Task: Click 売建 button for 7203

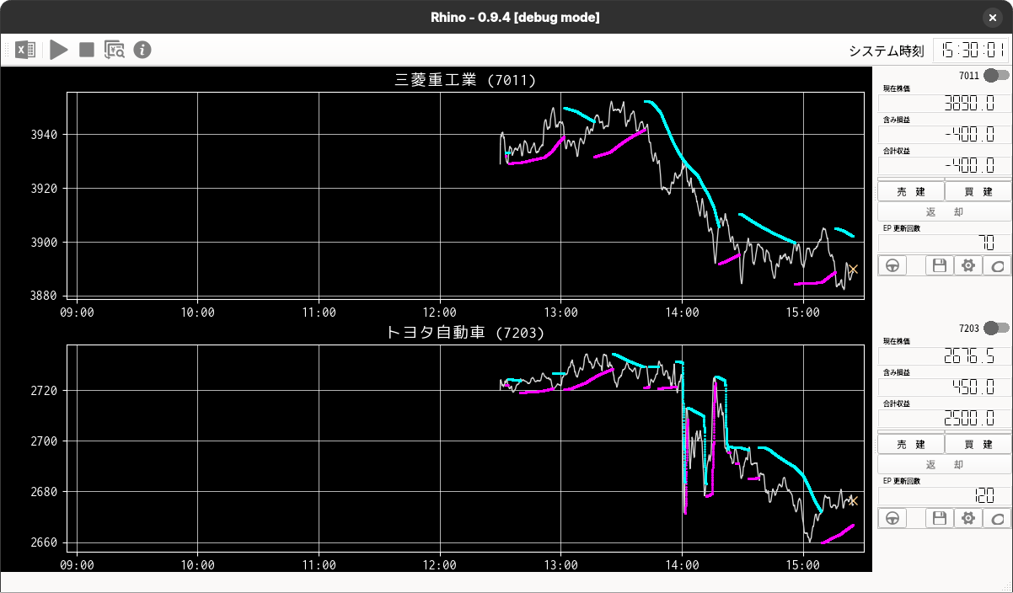Action: click(x=911, y=444)
